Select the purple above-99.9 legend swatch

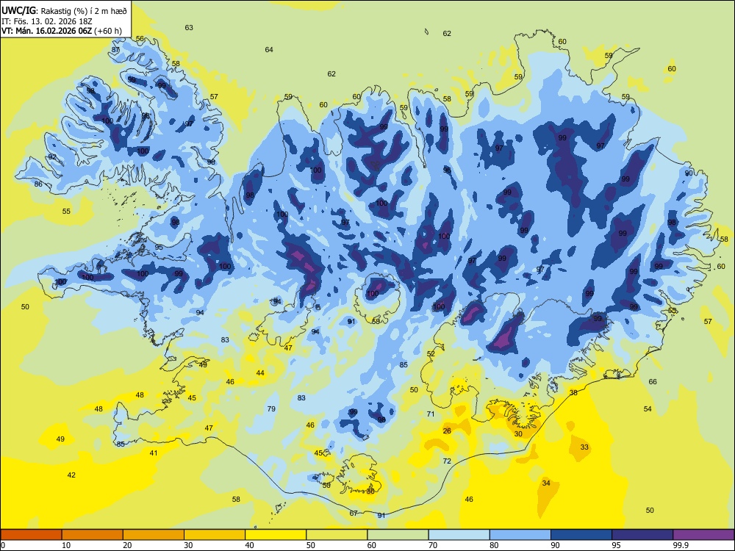(703, 535)
